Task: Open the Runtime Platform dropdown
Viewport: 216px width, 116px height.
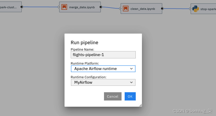Action: coord(103,69)
